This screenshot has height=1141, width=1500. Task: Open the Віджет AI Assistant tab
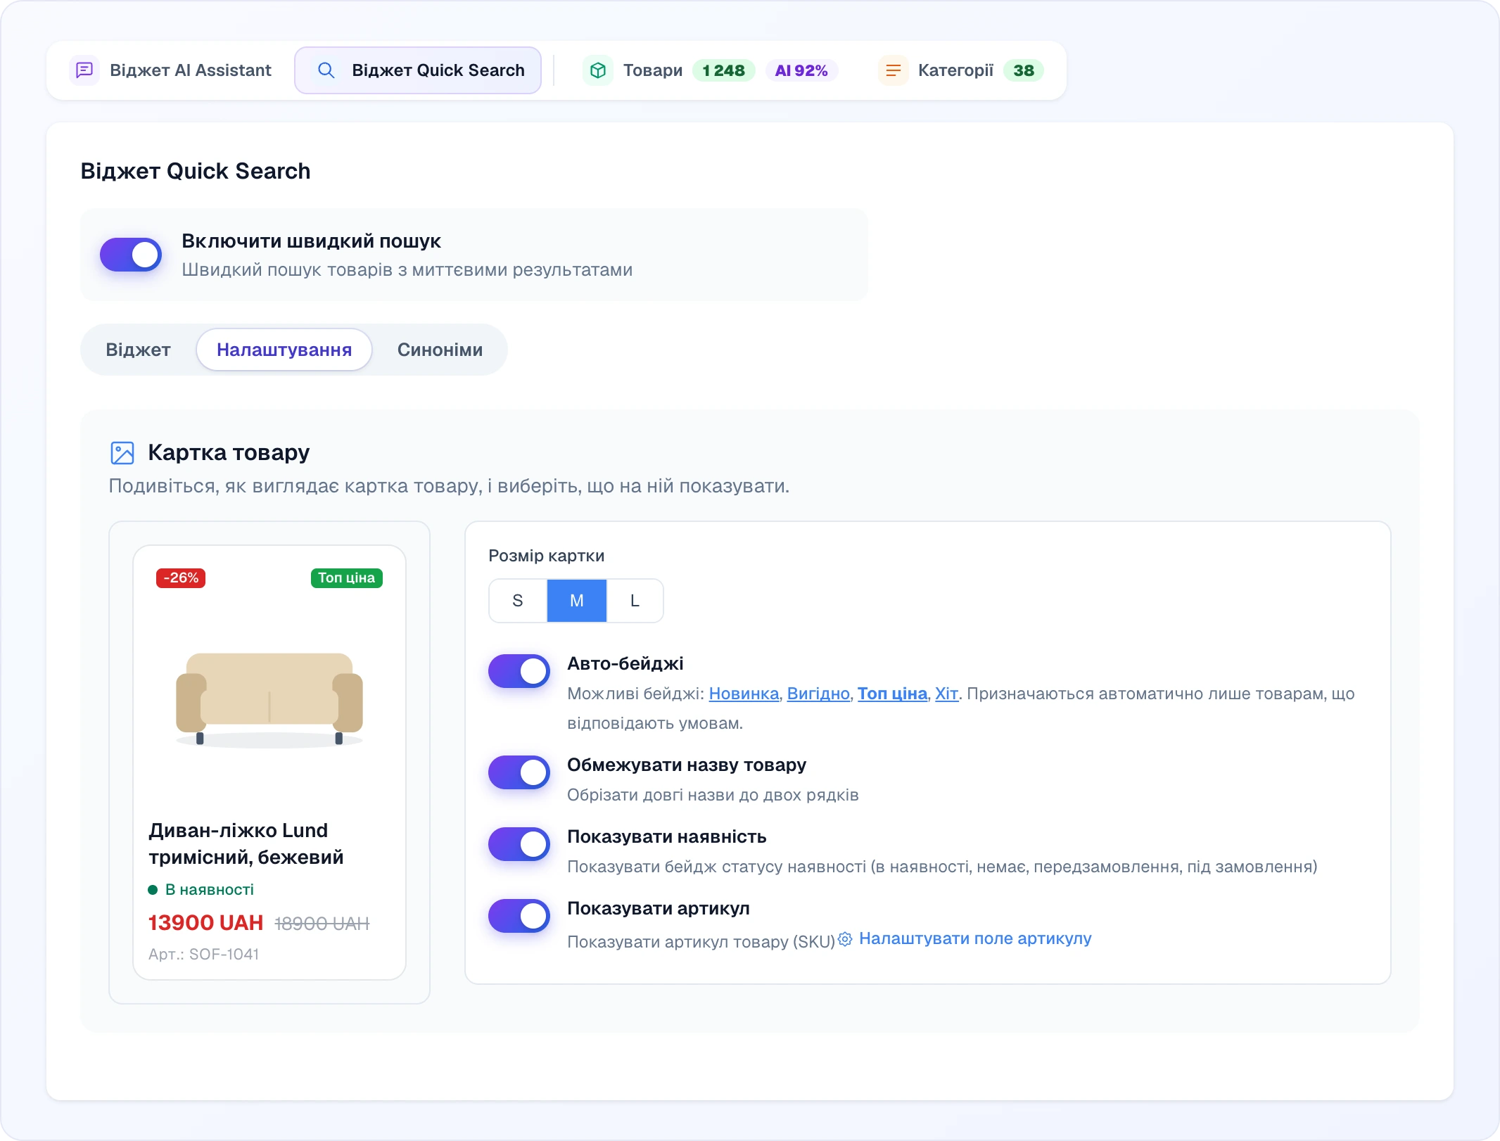click(172, 70)
